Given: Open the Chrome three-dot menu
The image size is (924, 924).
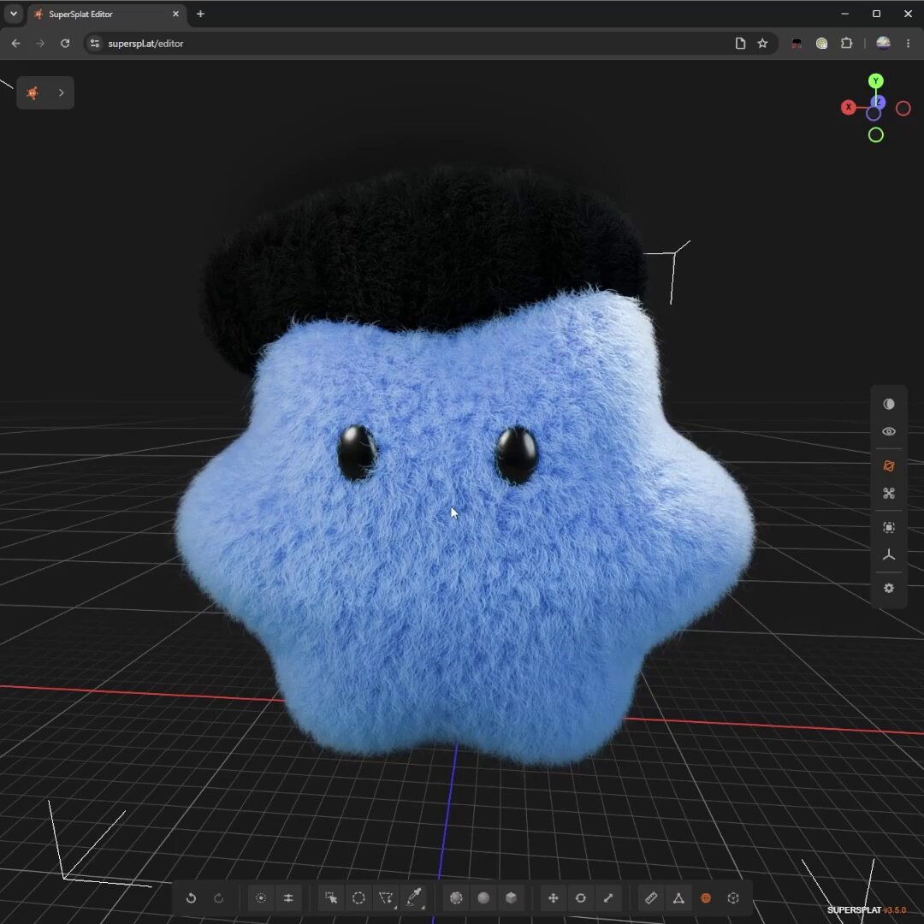Looking at the screenshot, I should (908, 43).
